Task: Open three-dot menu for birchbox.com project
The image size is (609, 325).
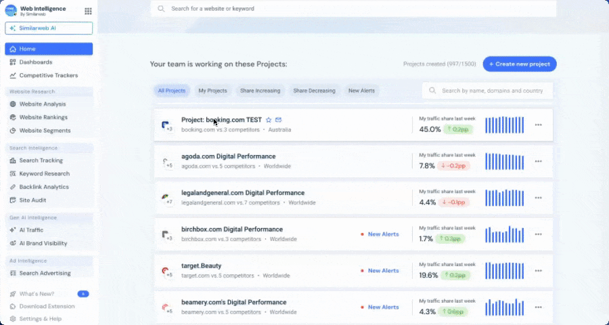Action: [x=538, y=234]
